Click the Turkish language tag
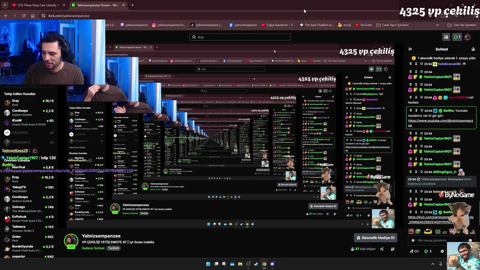The height and width of the screenshot is (270, 480). coord(114,248)
